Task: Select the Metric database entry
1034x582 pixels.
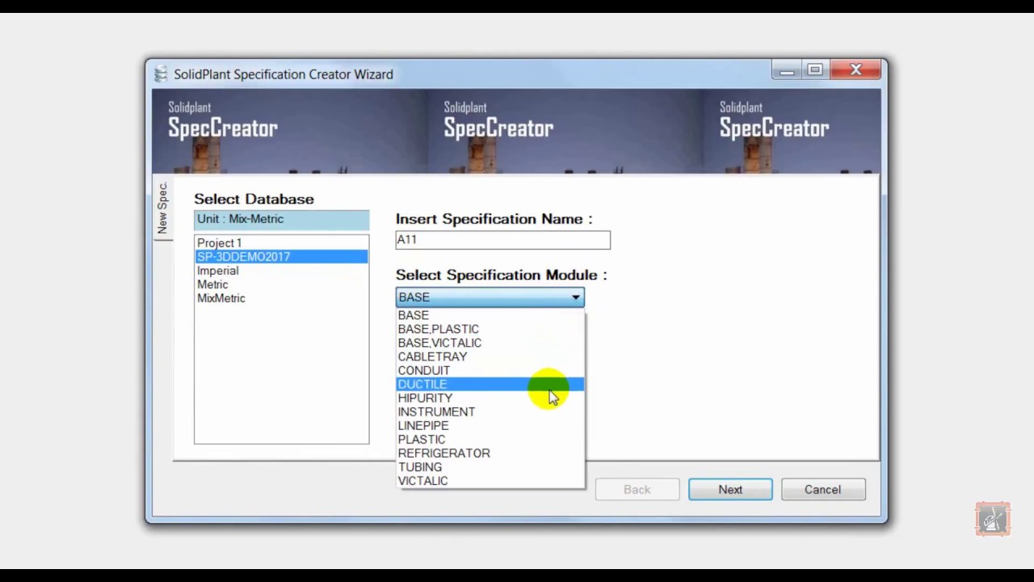Action: pos(281,284)
